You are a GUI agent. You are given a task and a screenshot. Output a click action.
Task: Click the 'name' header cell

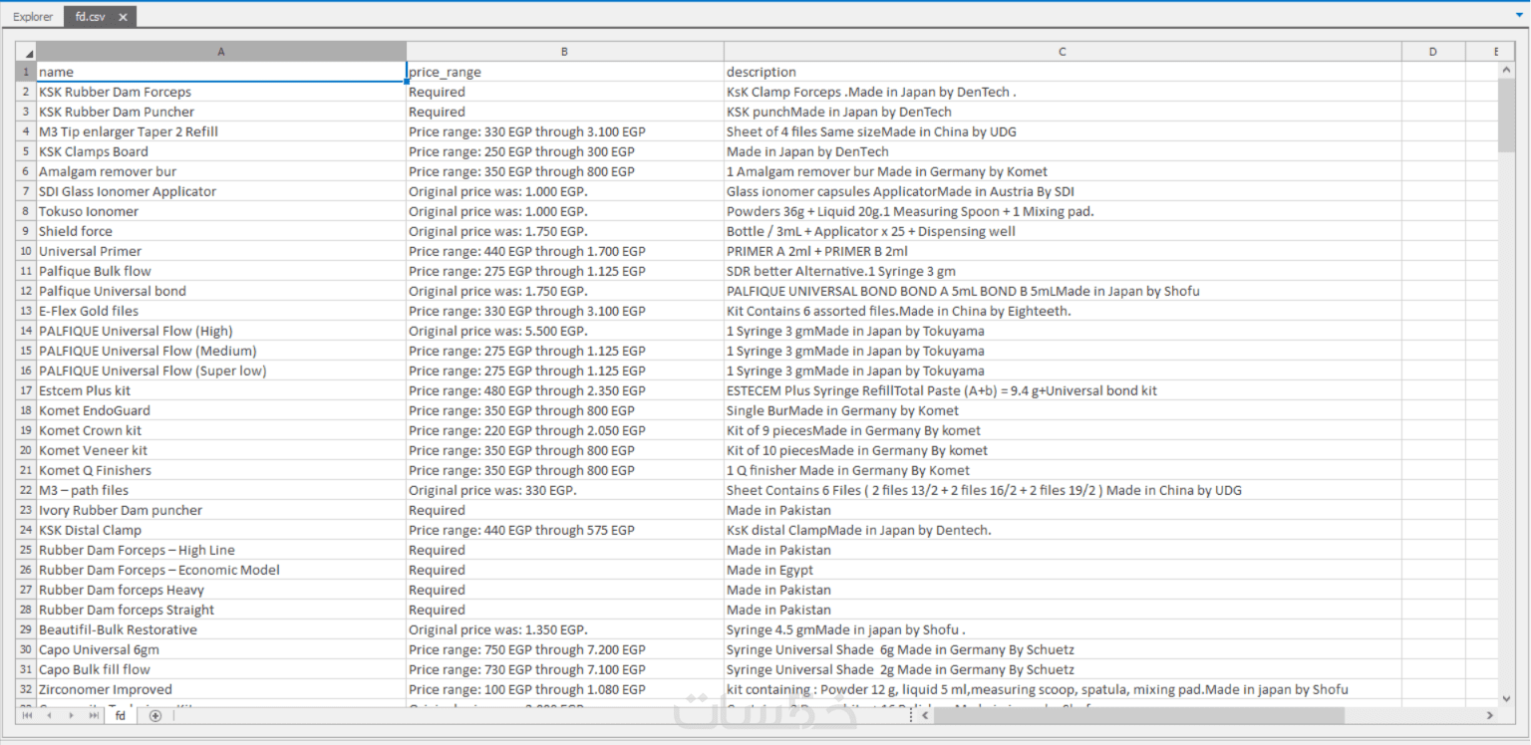tap(221, 72)
